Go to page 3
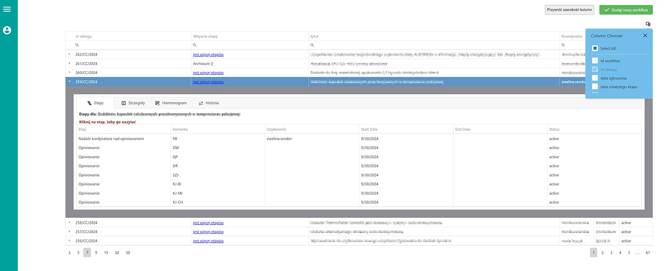The width and height of the screenshot is (664, 271). [x=611, y=252]
